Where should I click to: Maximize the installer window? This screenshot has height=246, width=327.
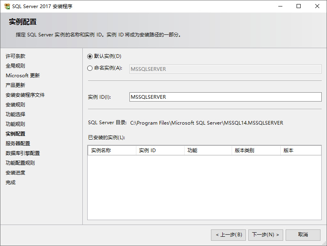pyautogui.click(x=299, y=6)
